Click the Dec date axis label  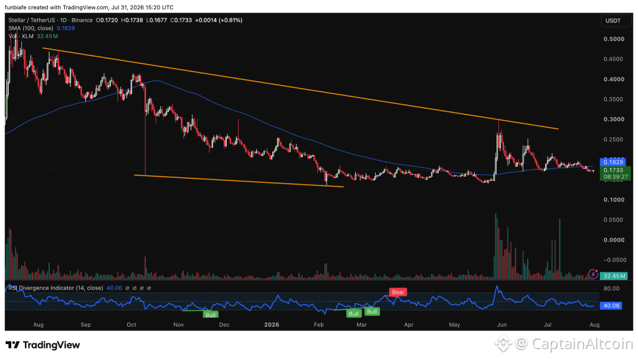pos(224,325)
